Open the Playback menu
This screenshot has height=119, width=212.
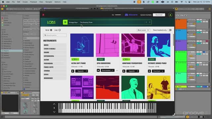[33, 2]
